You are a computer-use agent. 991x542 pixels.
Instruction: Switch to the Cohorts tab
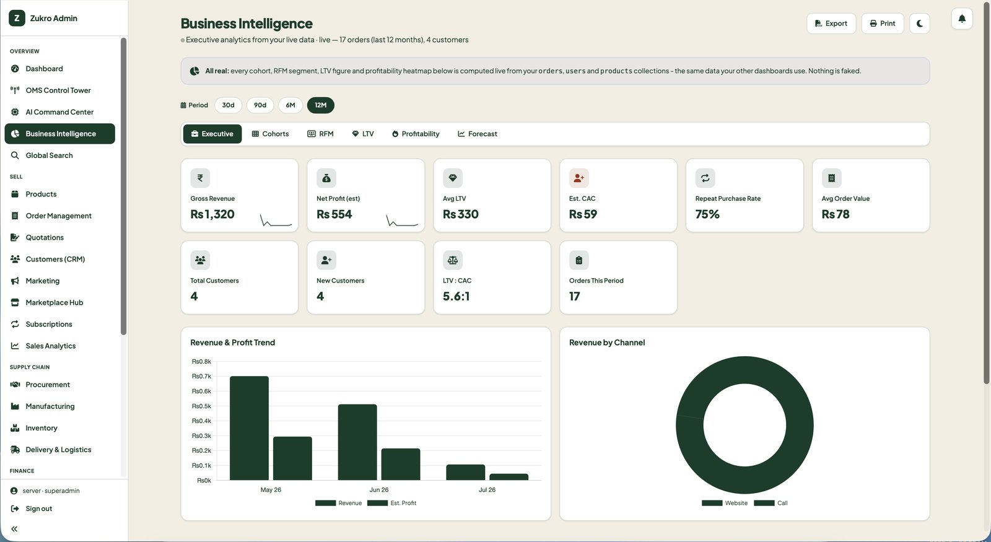pos(270,134)
